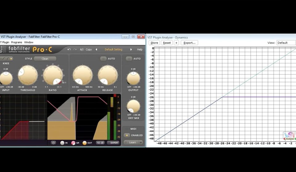Viewport: 296px width, 172px height.
Task: Open the View combo box showing Default
Action: (286, 43)
